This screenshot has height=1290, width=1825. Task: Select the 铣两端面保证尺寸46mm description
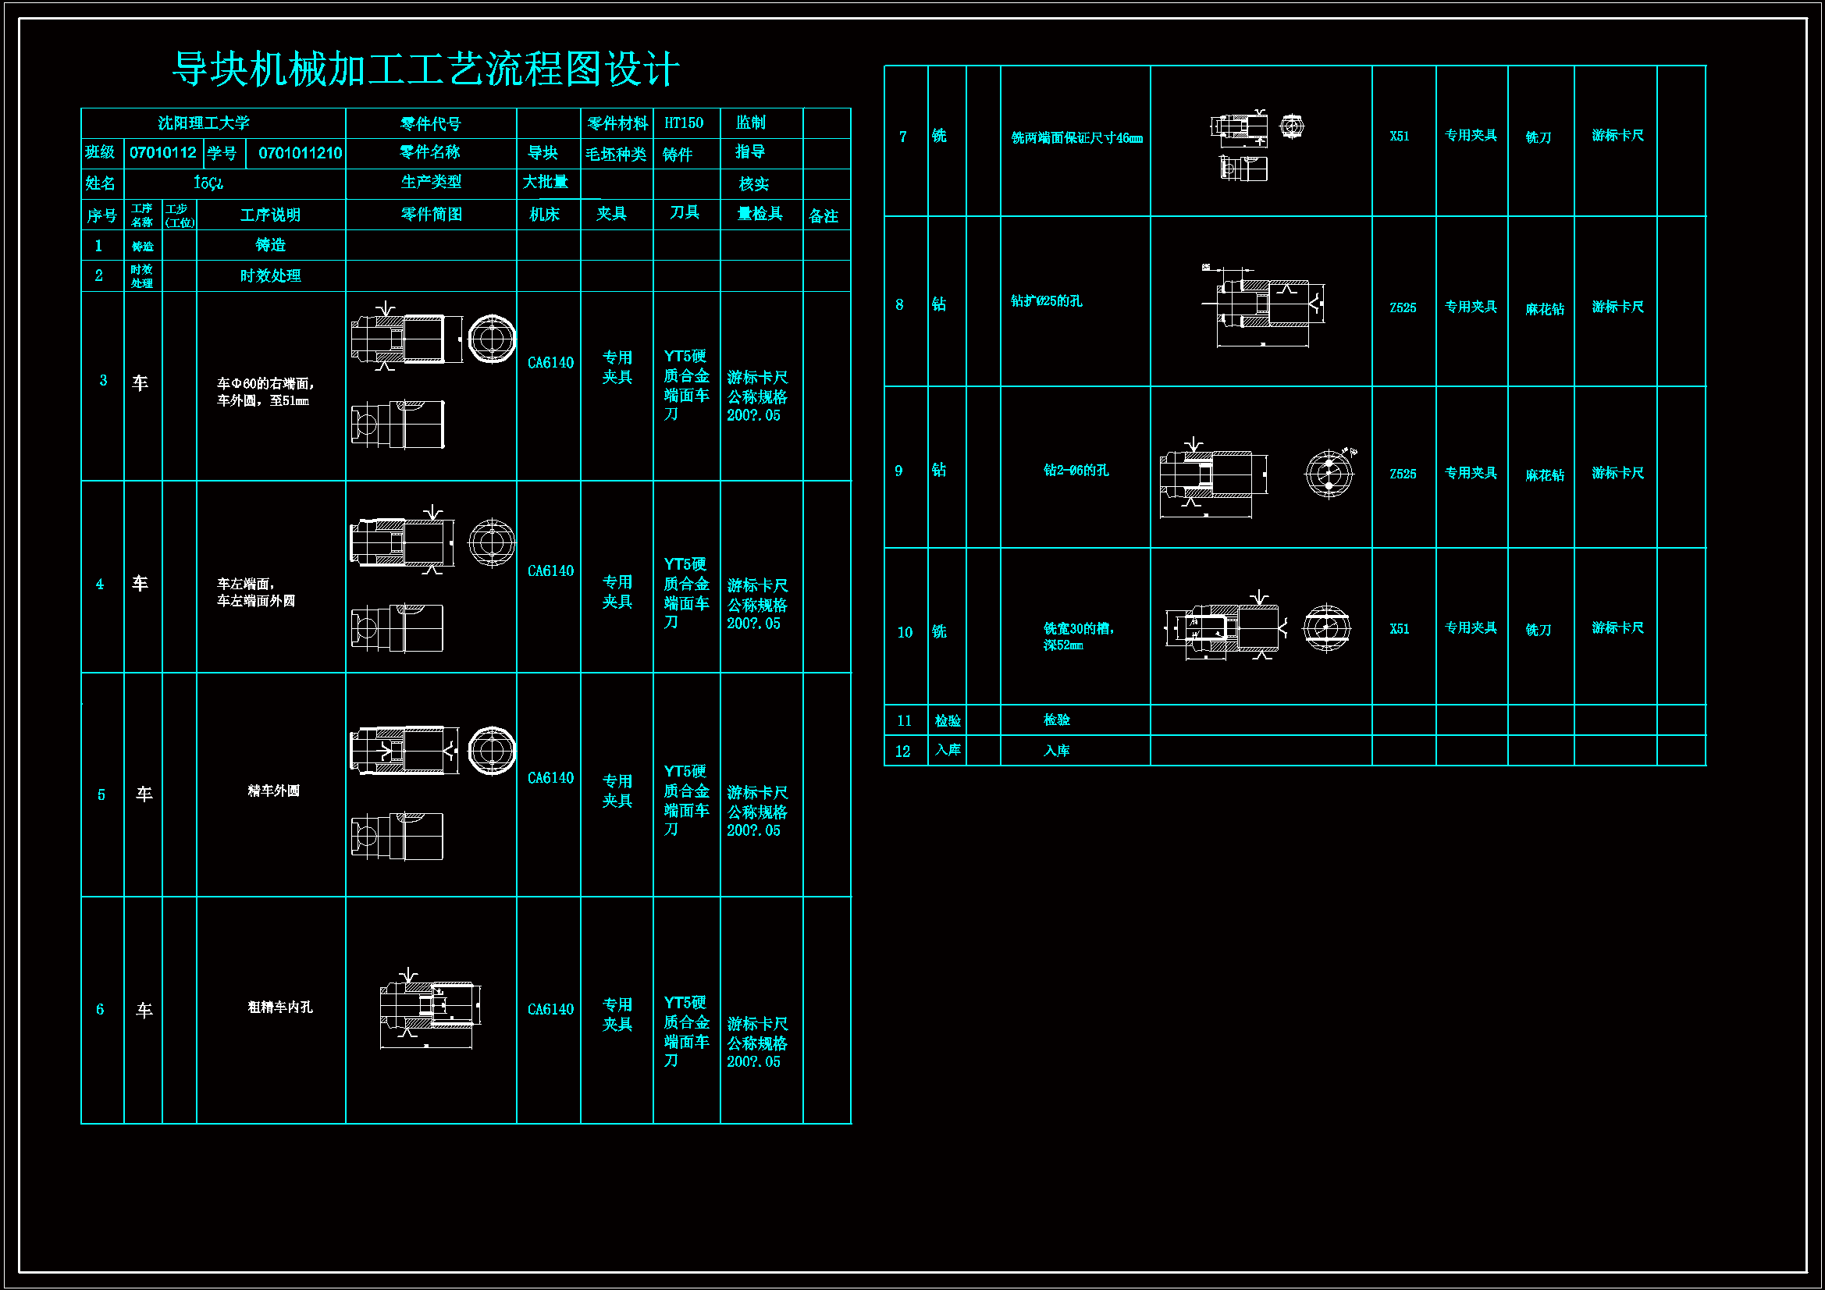tap(1076, 138)
